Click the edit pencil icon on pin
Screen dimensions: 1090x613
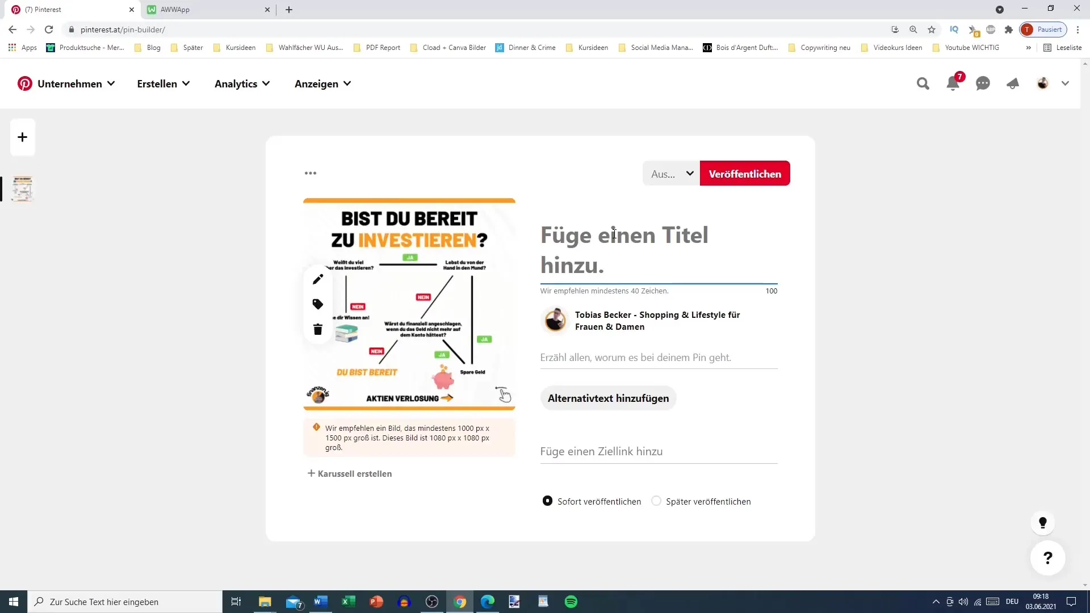pos(318,279)
